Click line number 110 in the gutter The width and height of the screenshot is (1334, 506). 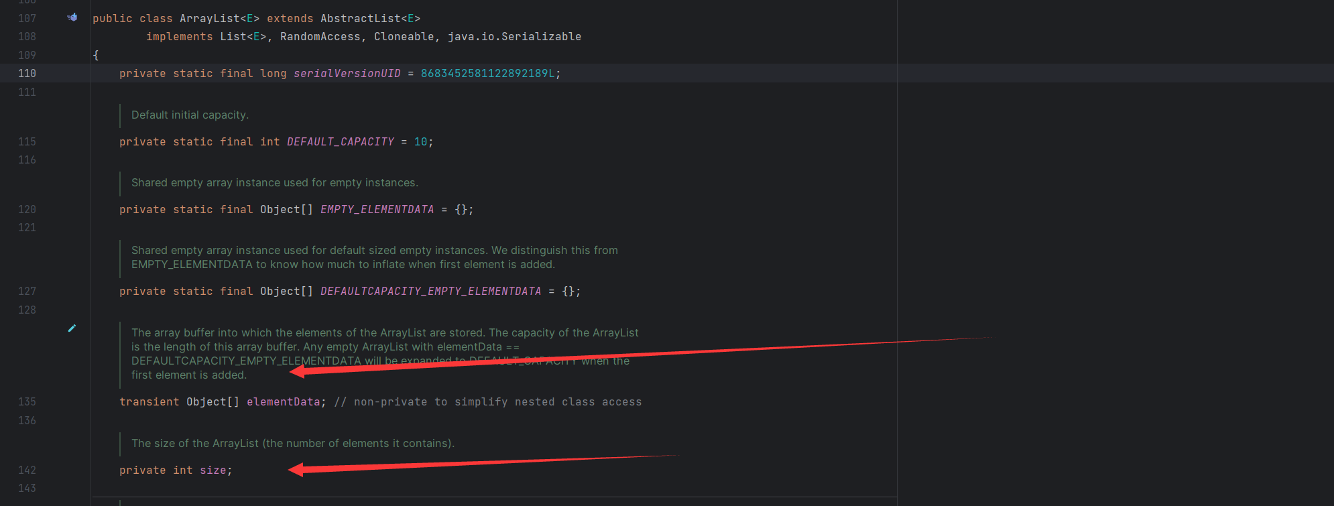point(27,74)
